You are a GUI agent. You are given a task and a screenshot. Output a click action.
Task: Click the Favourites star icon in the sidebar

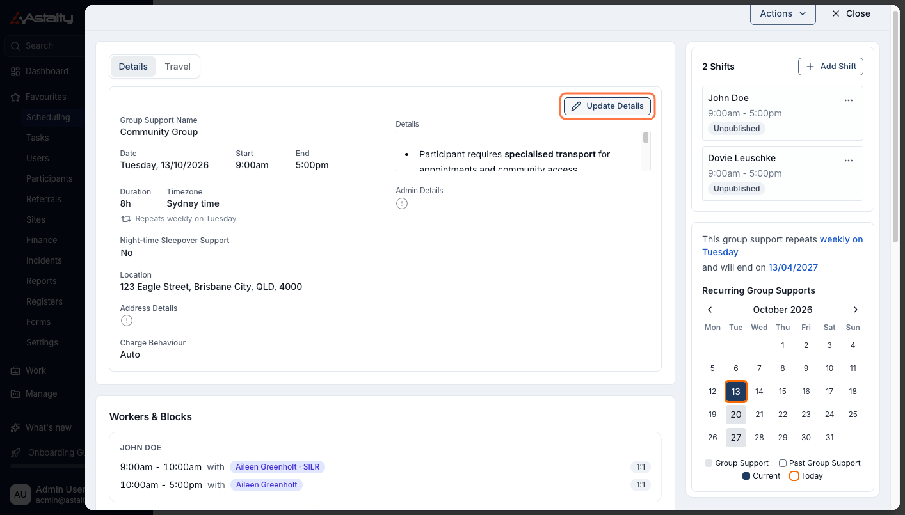15,97
